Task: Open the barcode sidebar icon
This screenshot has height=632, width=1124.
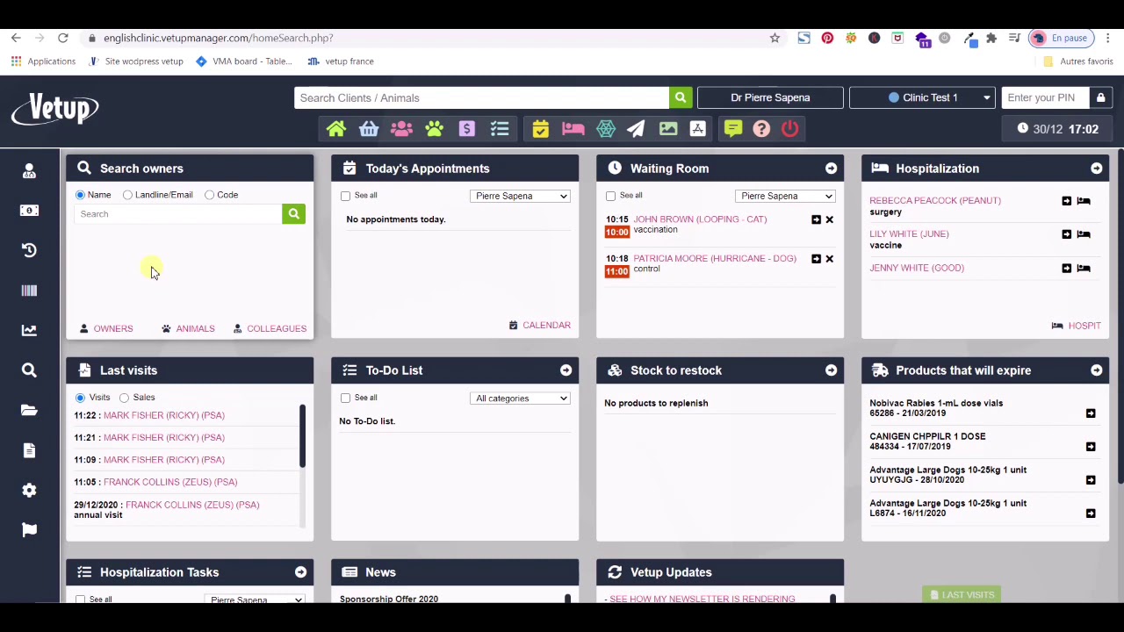Action: [x=29, y=291]
